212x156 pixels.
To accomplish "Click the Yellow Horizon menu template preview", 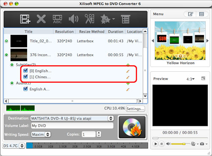I will tap(180, 41).
